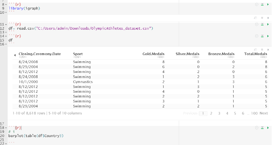This screenshot has width=280, height=145.
Task: Click '1-10 of 8,618 rows' status text
Action: (29, 113)
